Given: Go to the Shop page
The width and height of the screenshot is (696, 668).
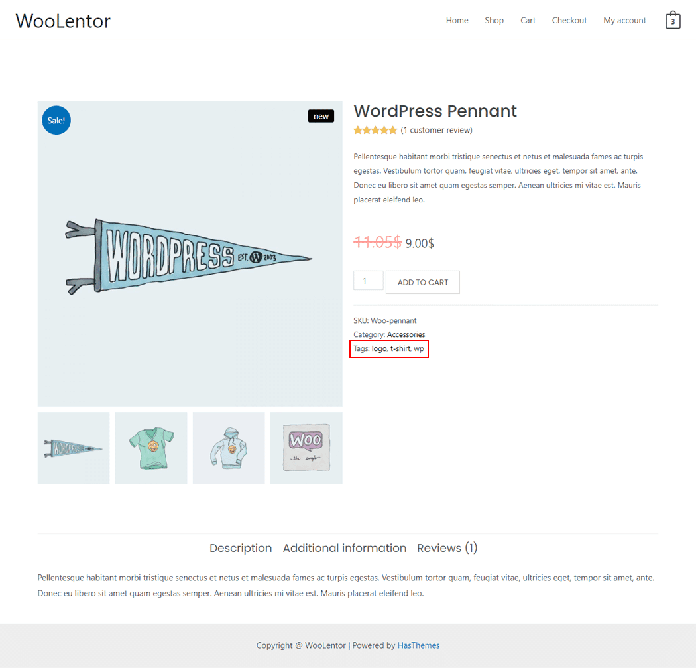Looking at the screenshot, I should pos(494,21).
